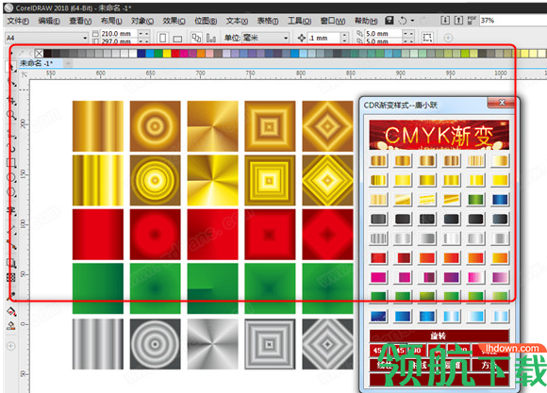Open the 布局(L) menu

111,21
